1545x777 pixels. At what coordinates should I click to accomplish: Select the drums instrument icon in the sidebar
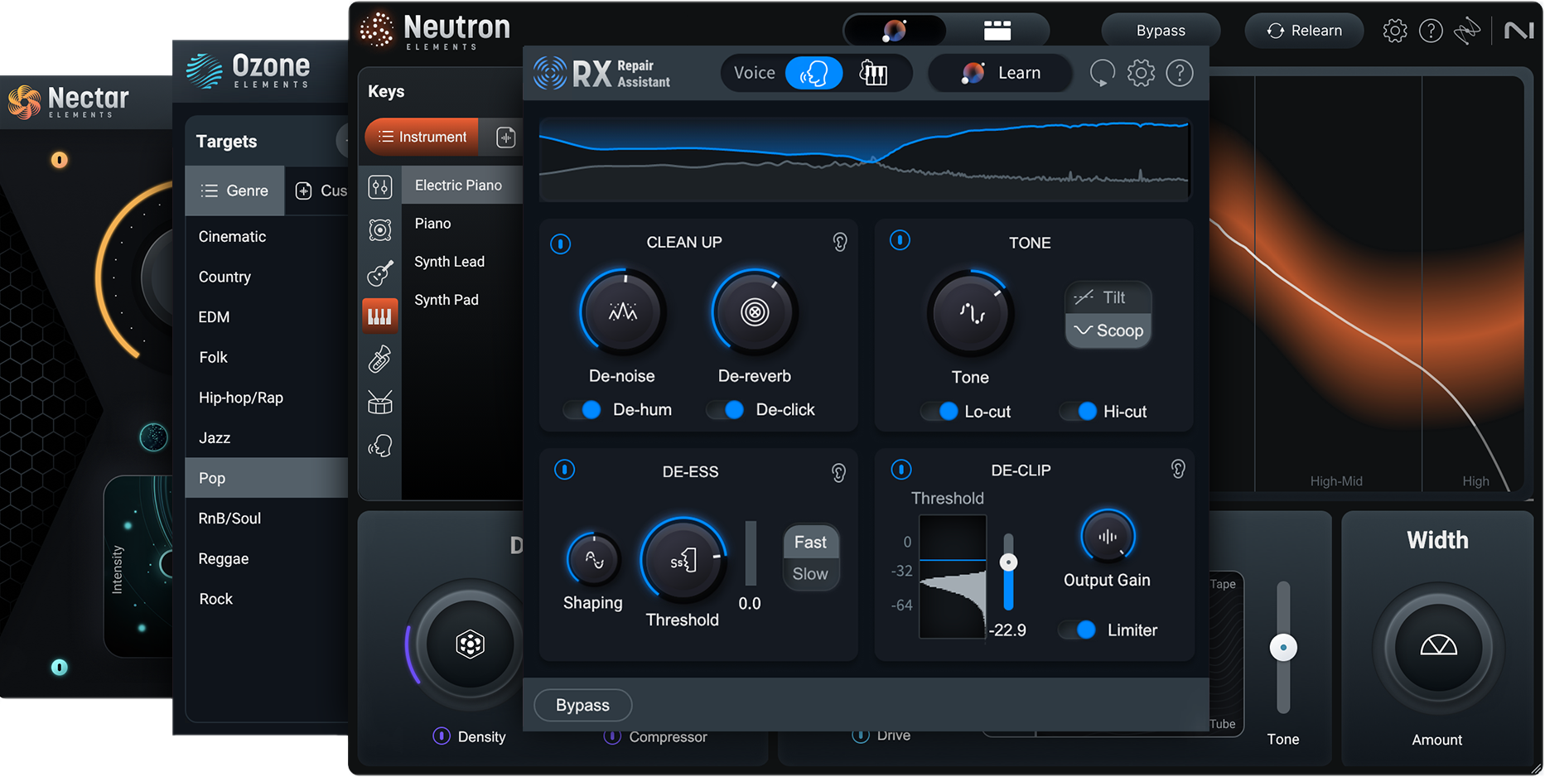point(379,403)
